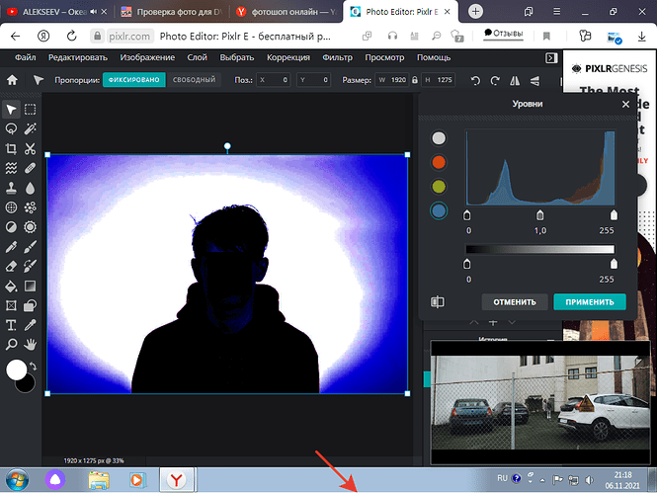Select the Zoom magnifier tool
This screenshot has width=657, height=493.
(11, 344)
